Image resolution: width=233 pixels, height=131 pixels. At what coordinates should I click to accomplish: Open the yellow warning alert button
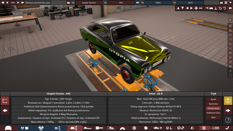pyautogui.click(x=228, y=101)
